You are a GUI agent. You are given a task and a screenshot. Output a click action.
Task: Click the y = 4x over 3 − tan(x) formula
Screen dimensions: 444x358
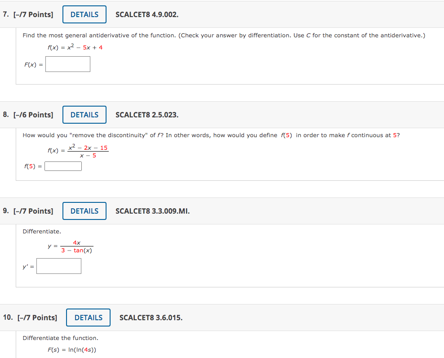tap(70, 246)
